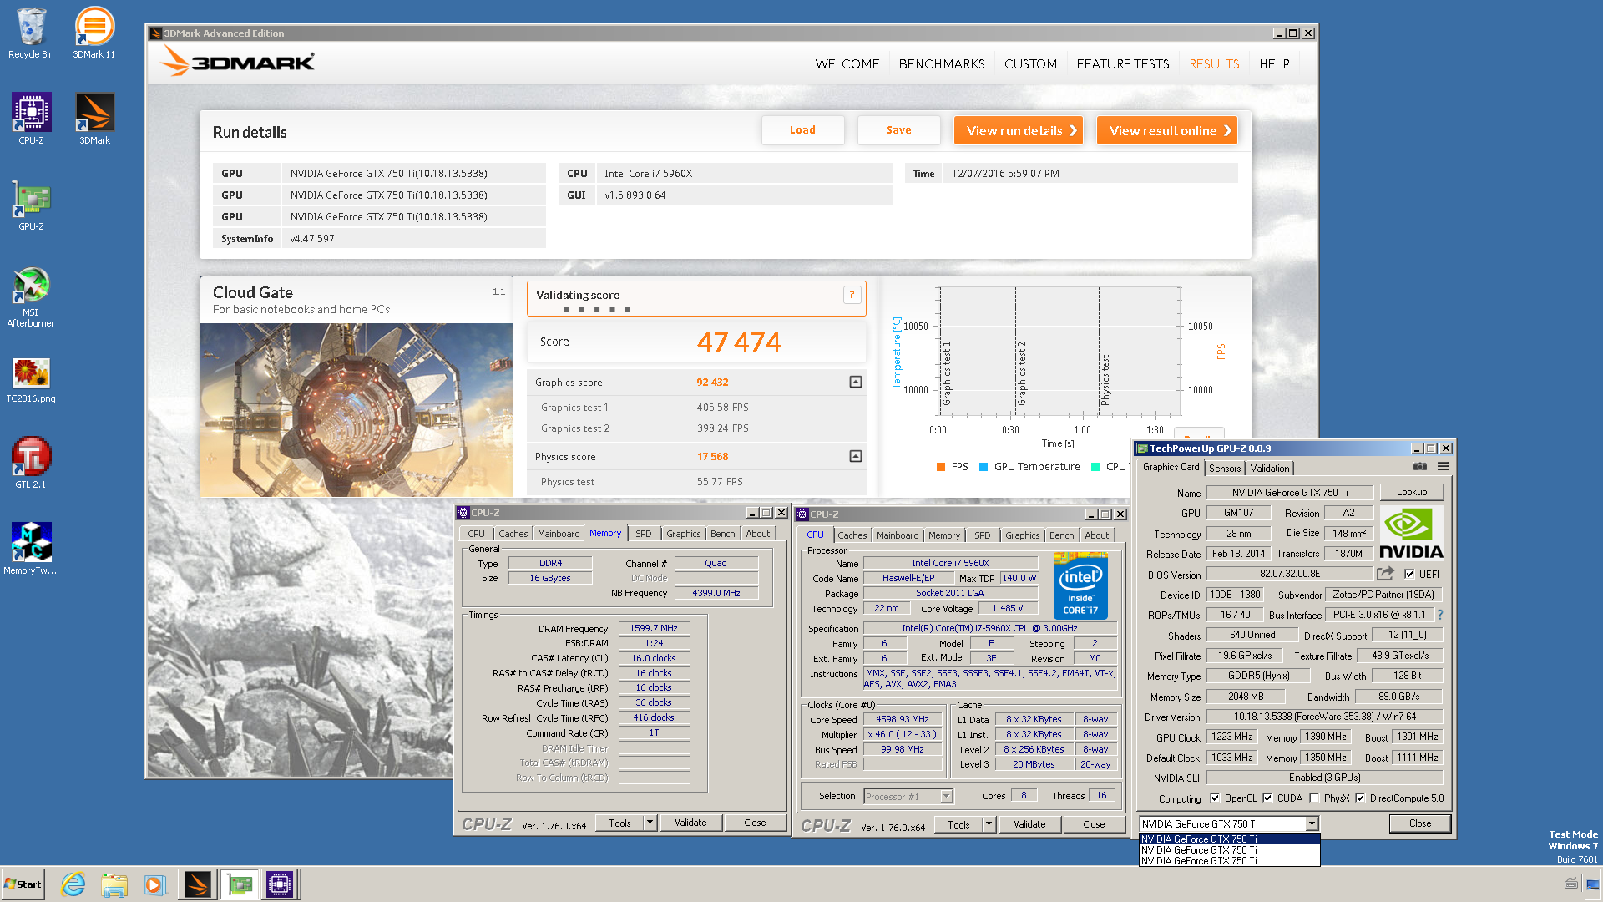
Task: Click the bus interface question mark in GPU-Z
Action: coord(1440,615)
